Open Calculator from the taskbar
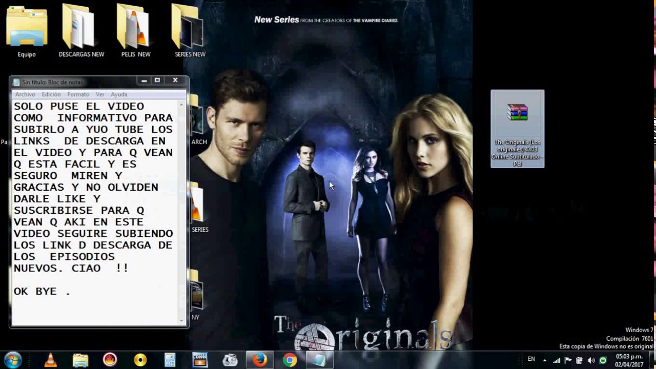This screenshot has height=369, width=656. pos(170,360)
